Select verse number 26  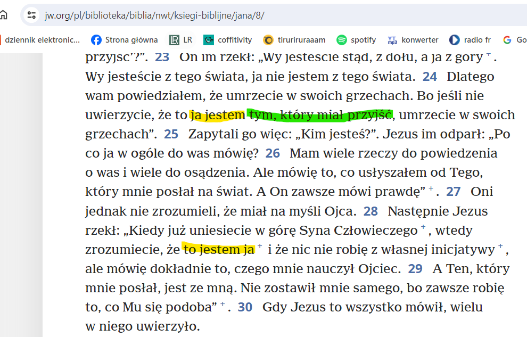click(x=273, y=154)
